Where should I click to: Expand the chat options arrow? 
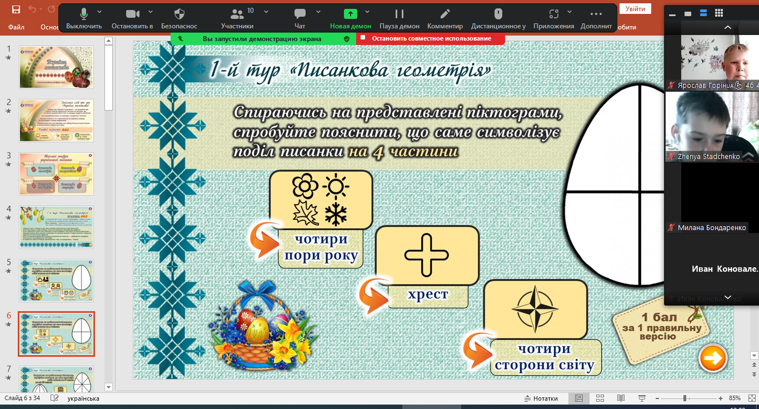coord(318,12)
